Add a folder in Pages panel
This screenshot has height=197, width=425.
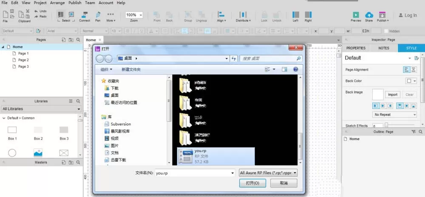(x=71, y=40)
